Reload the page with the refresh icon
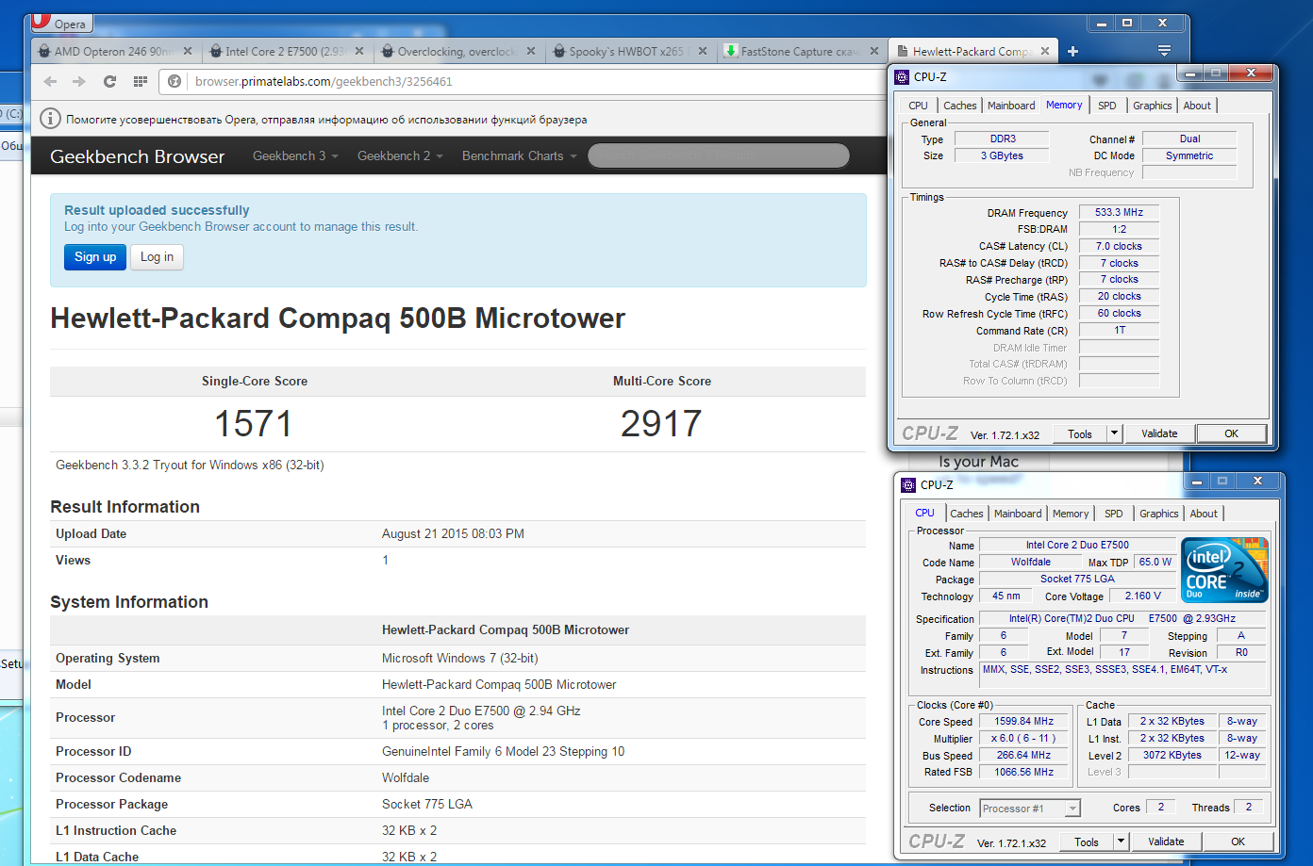Screen dimensions: 1313x866 [109, 82]
